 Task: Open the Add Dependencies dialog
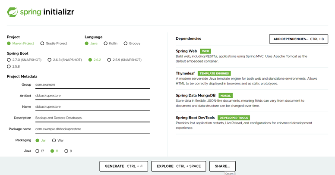[x=298, y=39]
